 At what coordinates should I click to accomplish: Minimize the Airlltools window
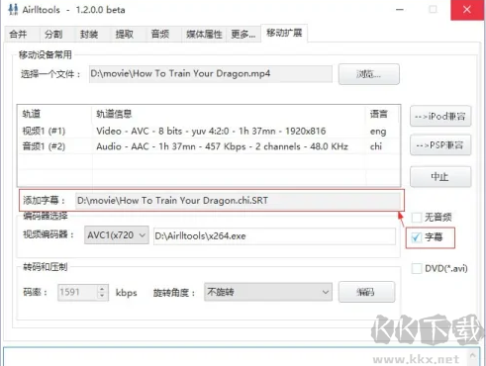pos(400,10)
